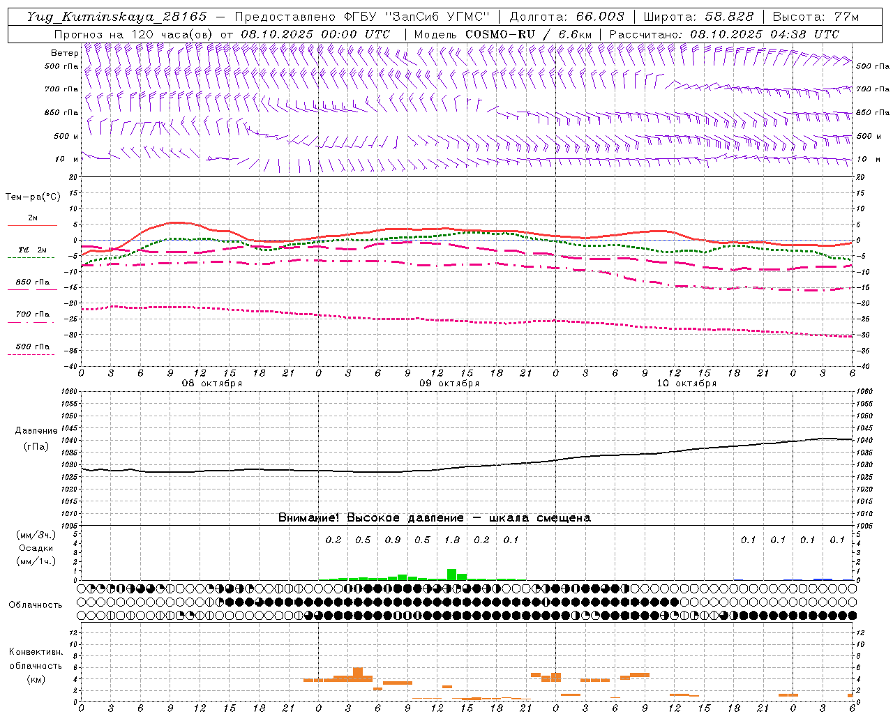Click the longitude value Долгота: 66.003
This screenshot has height=714, width=893.
[x=567, y=17]
